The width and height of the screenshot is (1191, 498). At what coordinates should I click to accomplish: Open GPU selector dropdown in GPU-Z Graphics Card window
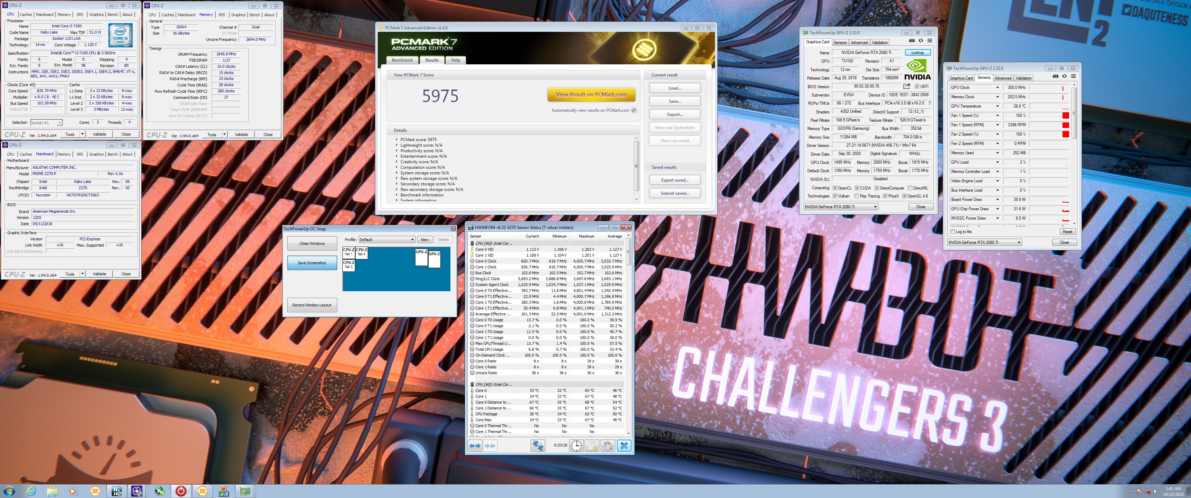click(841, 206)
